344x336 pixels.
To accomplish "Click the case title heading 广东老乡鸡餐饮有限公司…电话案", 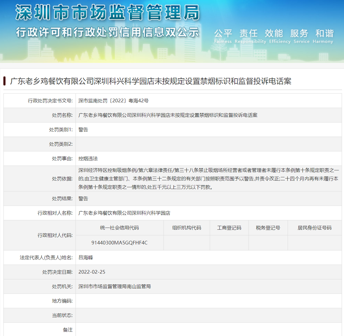I will click(151, 81).
